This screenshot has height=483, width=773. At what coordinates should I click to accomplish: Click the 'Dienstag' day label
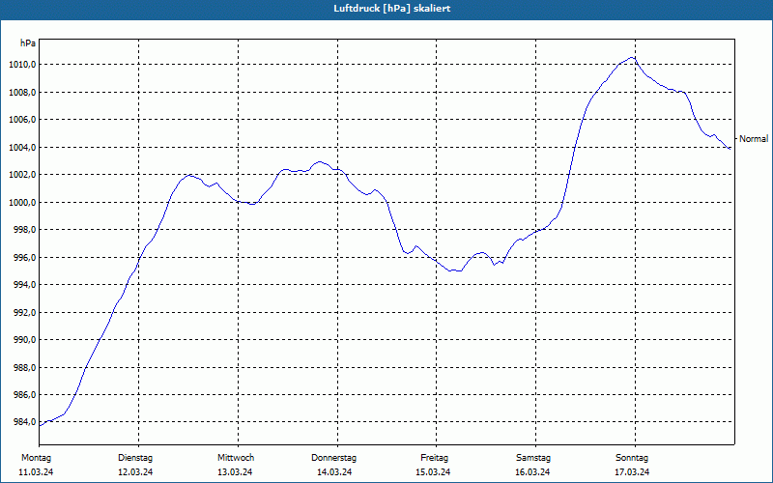(135, 458)
